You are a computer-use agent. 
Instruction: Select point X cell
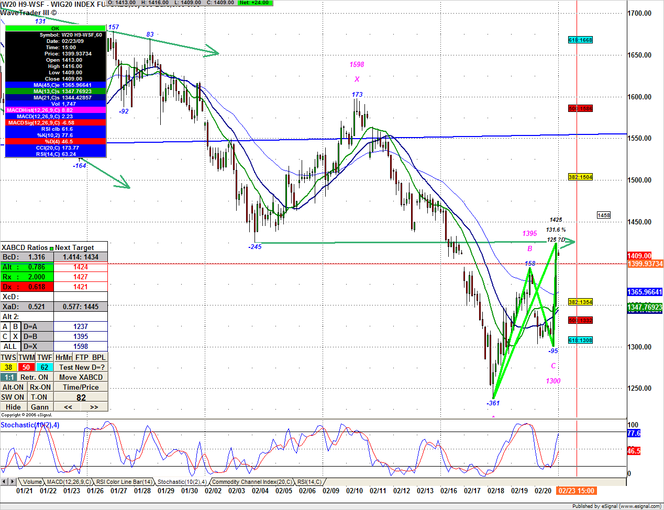(16, 336)
